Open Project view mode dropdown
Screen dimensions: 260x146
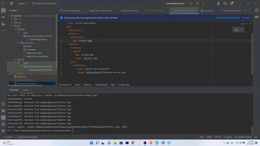(14, 11)
